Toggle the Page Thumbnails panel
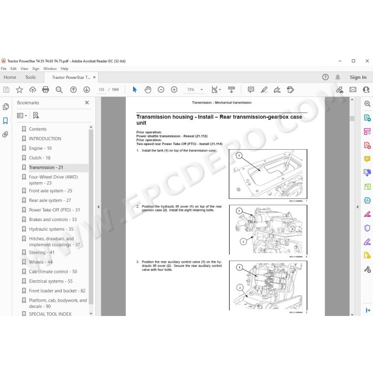This screenshot has height=373, width=373. click(6, 107)
